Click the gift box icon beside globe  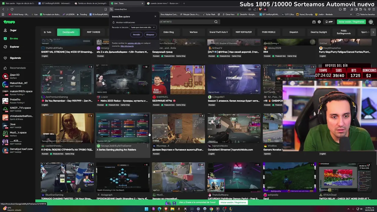314,22
